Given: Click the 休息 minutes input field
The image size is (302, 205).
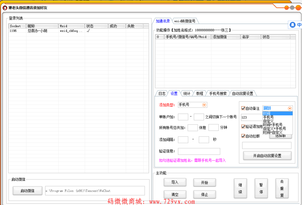Looking at the screenshot, I should pos(214,127).
